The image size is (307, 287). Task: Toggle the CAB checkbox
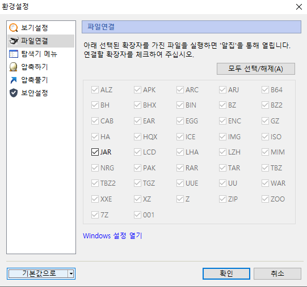[x=95, y=121]
